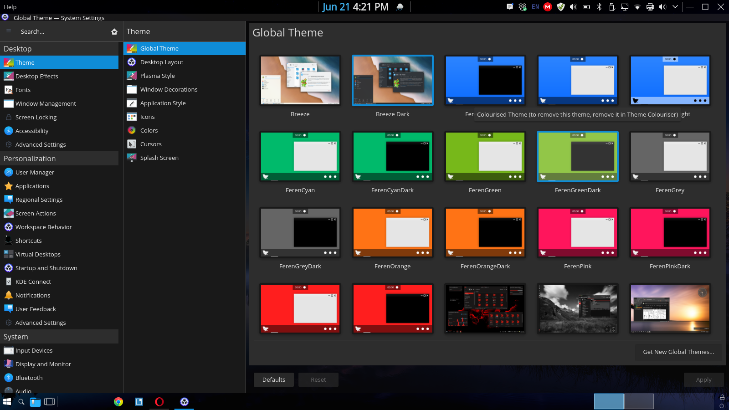Open Desktop Effects settings
The image size is (729, 410).
[x=59, y=76]
